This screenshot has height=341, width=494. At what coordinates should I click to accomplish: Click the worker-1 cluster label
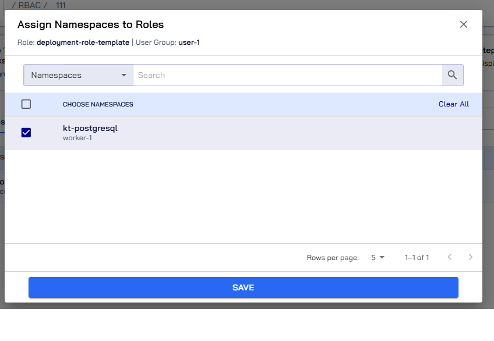point(77,138)
